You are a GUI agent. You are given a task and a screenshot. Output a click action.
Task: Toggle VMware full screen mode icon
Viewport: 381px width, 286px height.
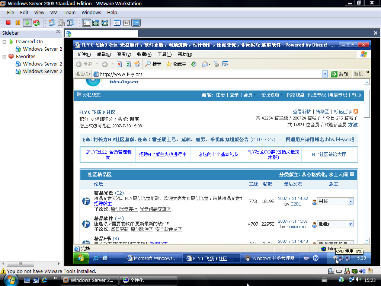coord(105,23)
